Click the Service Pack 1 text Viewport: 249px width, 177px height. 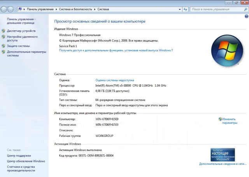68,46
